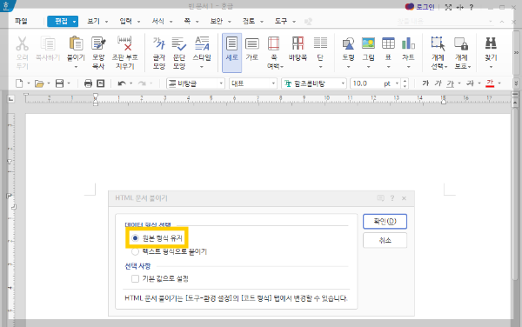
Task: Click the Page Margins (쪽 여백) icon
Action: pyautogui.click(x=273, y=43)
